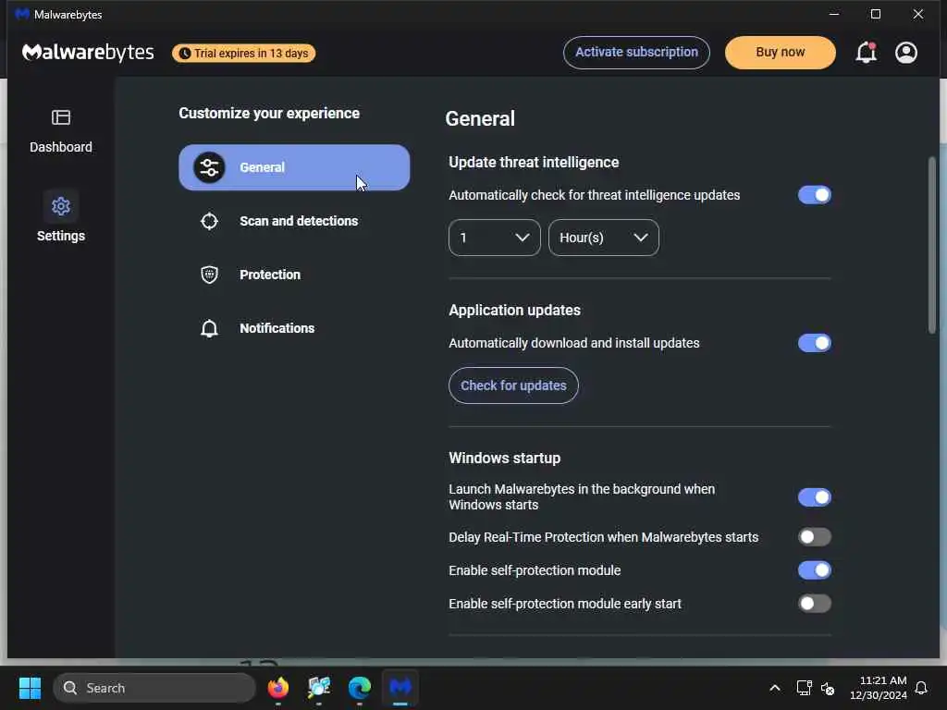Click the Notifications bell icon in settings list

209,328
